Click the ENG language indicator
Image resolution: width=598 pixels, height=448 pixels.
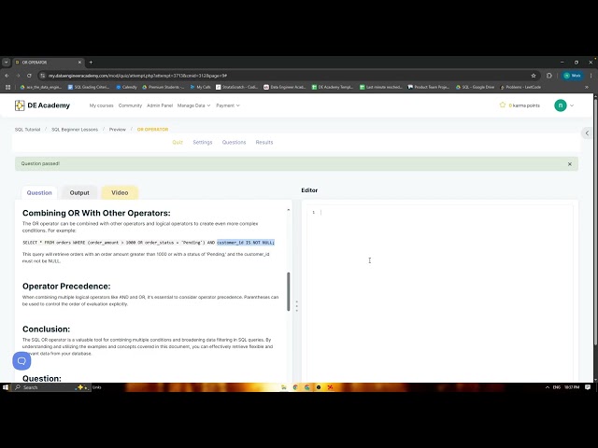click(x=557, y=387)
